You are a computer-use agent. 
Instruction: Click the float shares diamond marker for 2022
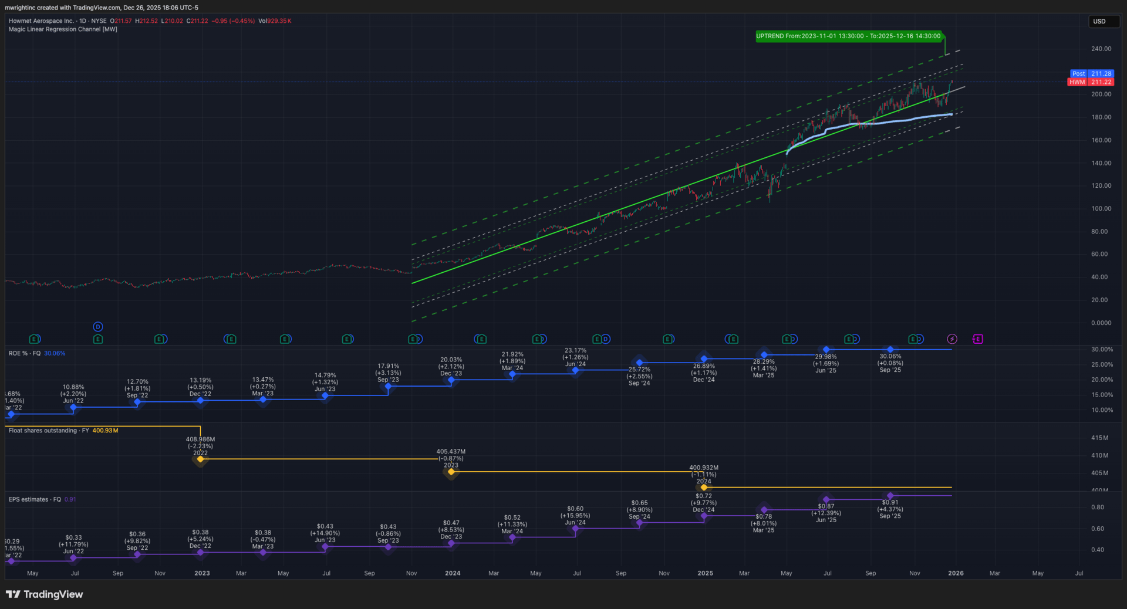tap(200, 459)
